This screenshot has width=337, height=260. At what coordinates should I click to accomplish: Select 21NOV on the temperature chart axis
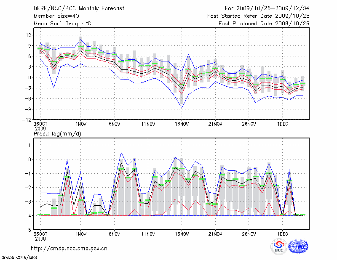pos(215,124)
